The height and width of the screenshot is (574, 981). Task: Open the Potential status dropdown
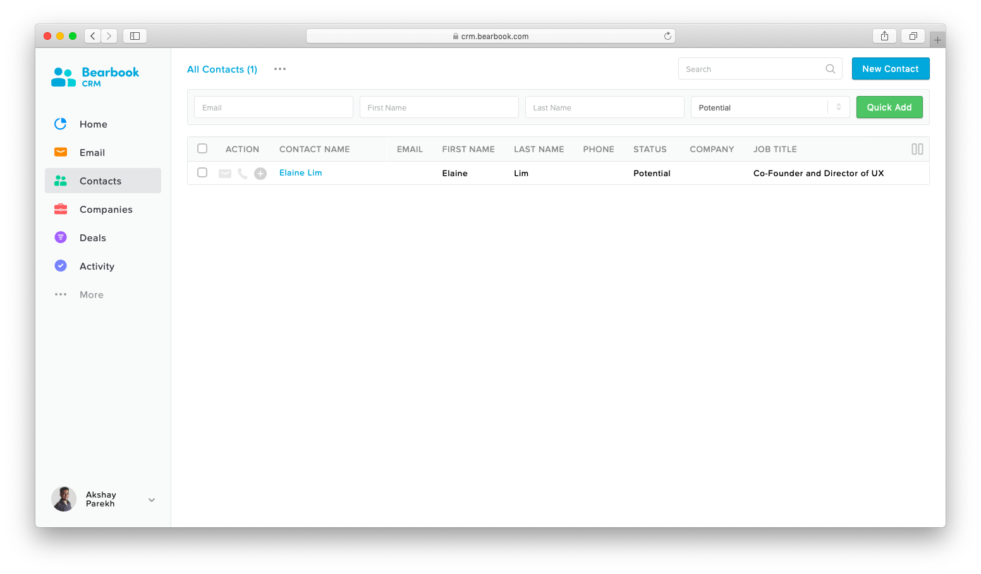[x=770, y=107]
